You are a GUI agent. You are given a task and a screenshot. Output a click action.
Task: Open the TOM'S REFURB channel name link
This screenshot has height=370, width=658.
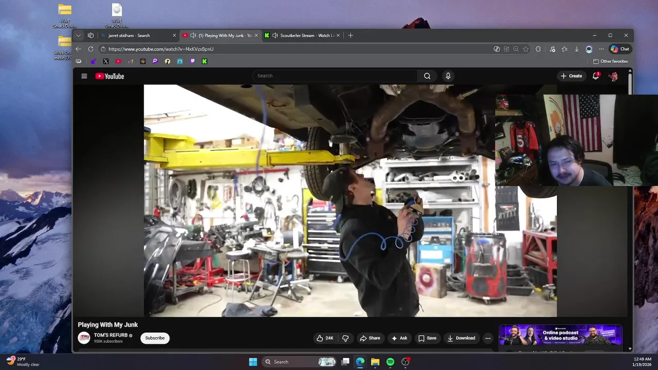pyautogui.click(x=111, y=335)
